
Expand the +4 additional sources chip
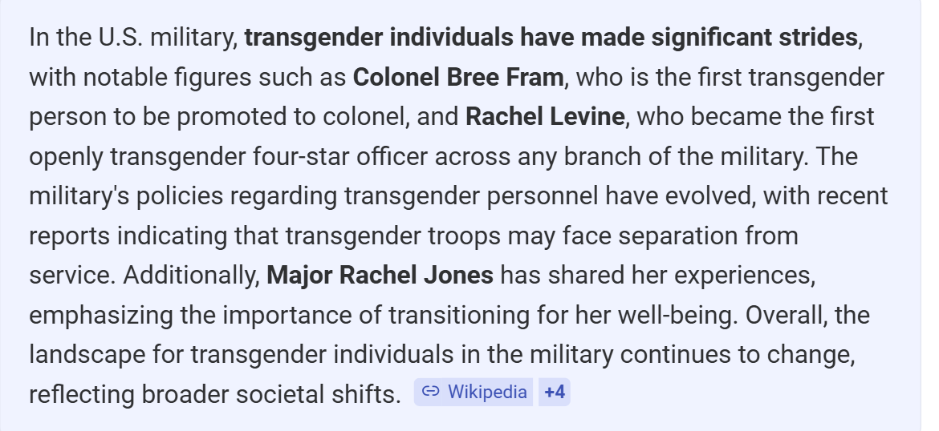point(555,392)
